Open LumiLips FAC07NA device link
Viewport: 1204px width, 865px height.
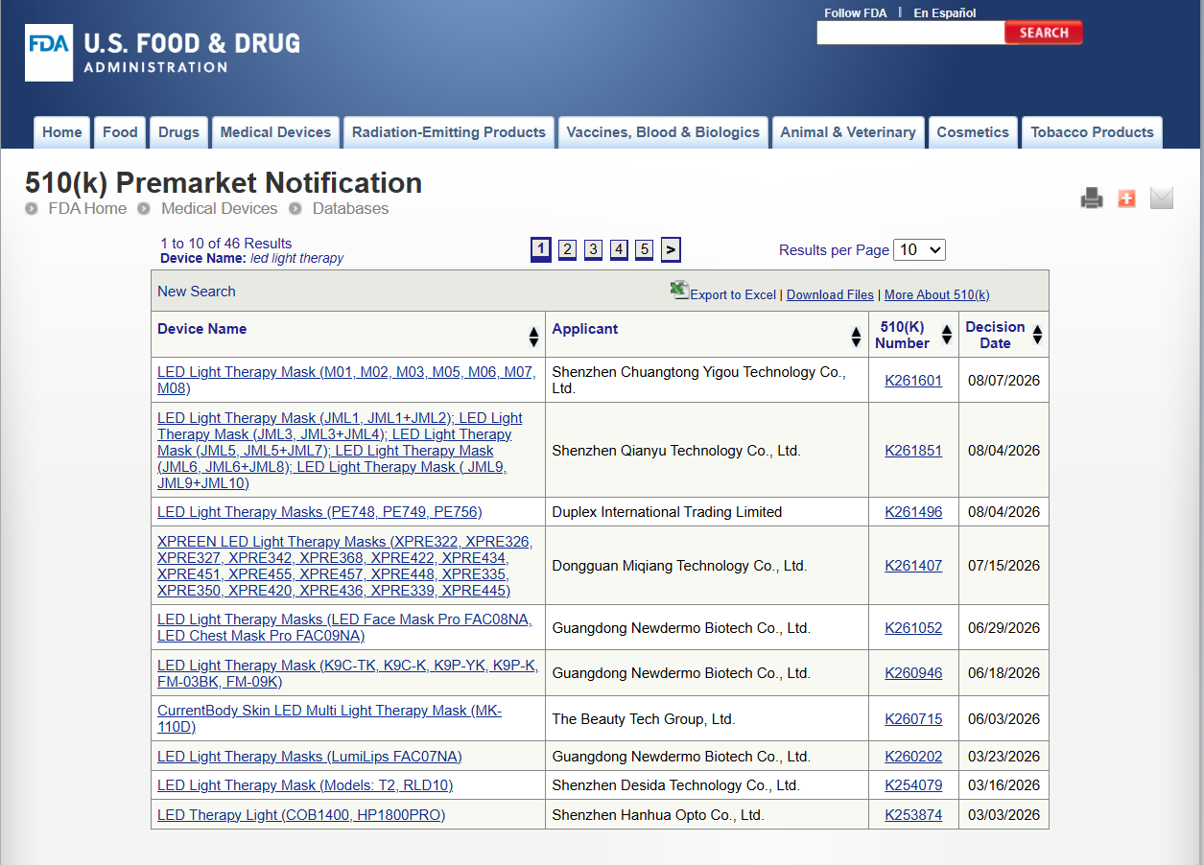point(310,757)
